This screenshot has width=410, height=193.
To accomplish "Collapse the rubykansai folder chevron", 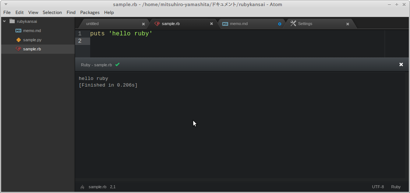I will [4, 21].
